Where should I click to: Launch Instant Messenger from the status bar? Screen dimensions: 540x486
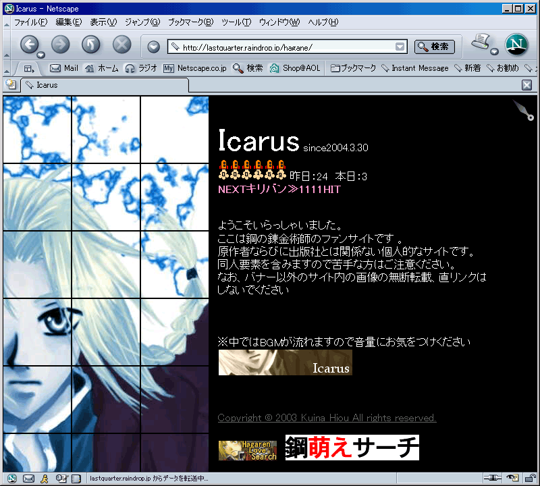45,479
